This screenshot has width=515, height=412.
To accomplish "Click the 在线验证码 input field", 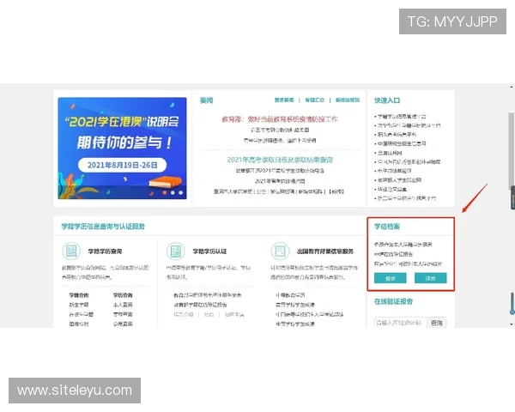I will [400, 323].
